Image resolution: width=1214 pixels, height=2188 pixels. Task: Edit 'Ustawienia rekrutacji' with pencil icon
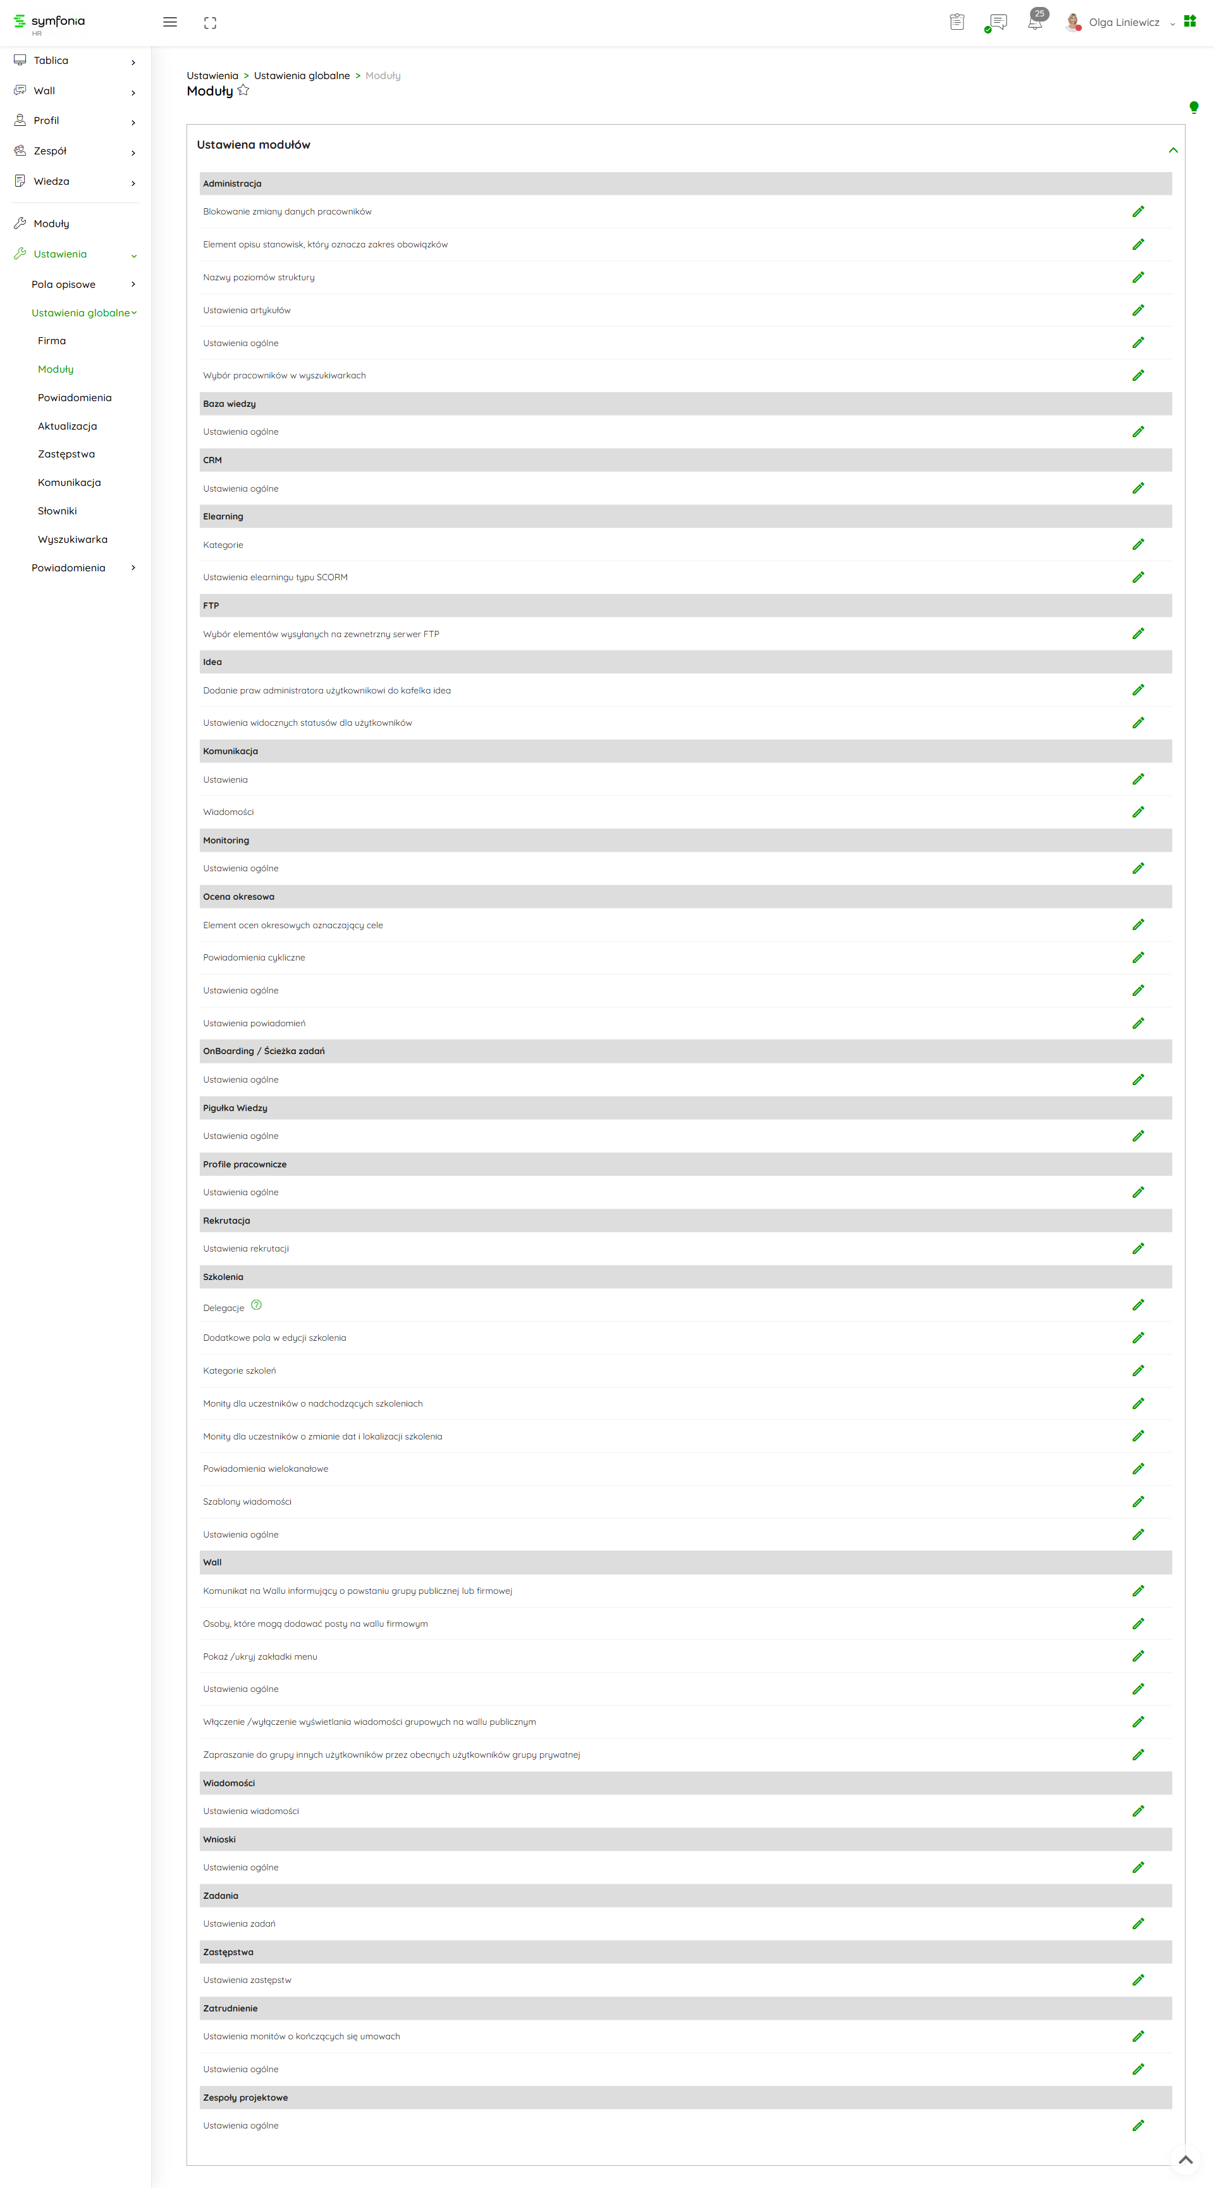click(x=1137, y=1248)
